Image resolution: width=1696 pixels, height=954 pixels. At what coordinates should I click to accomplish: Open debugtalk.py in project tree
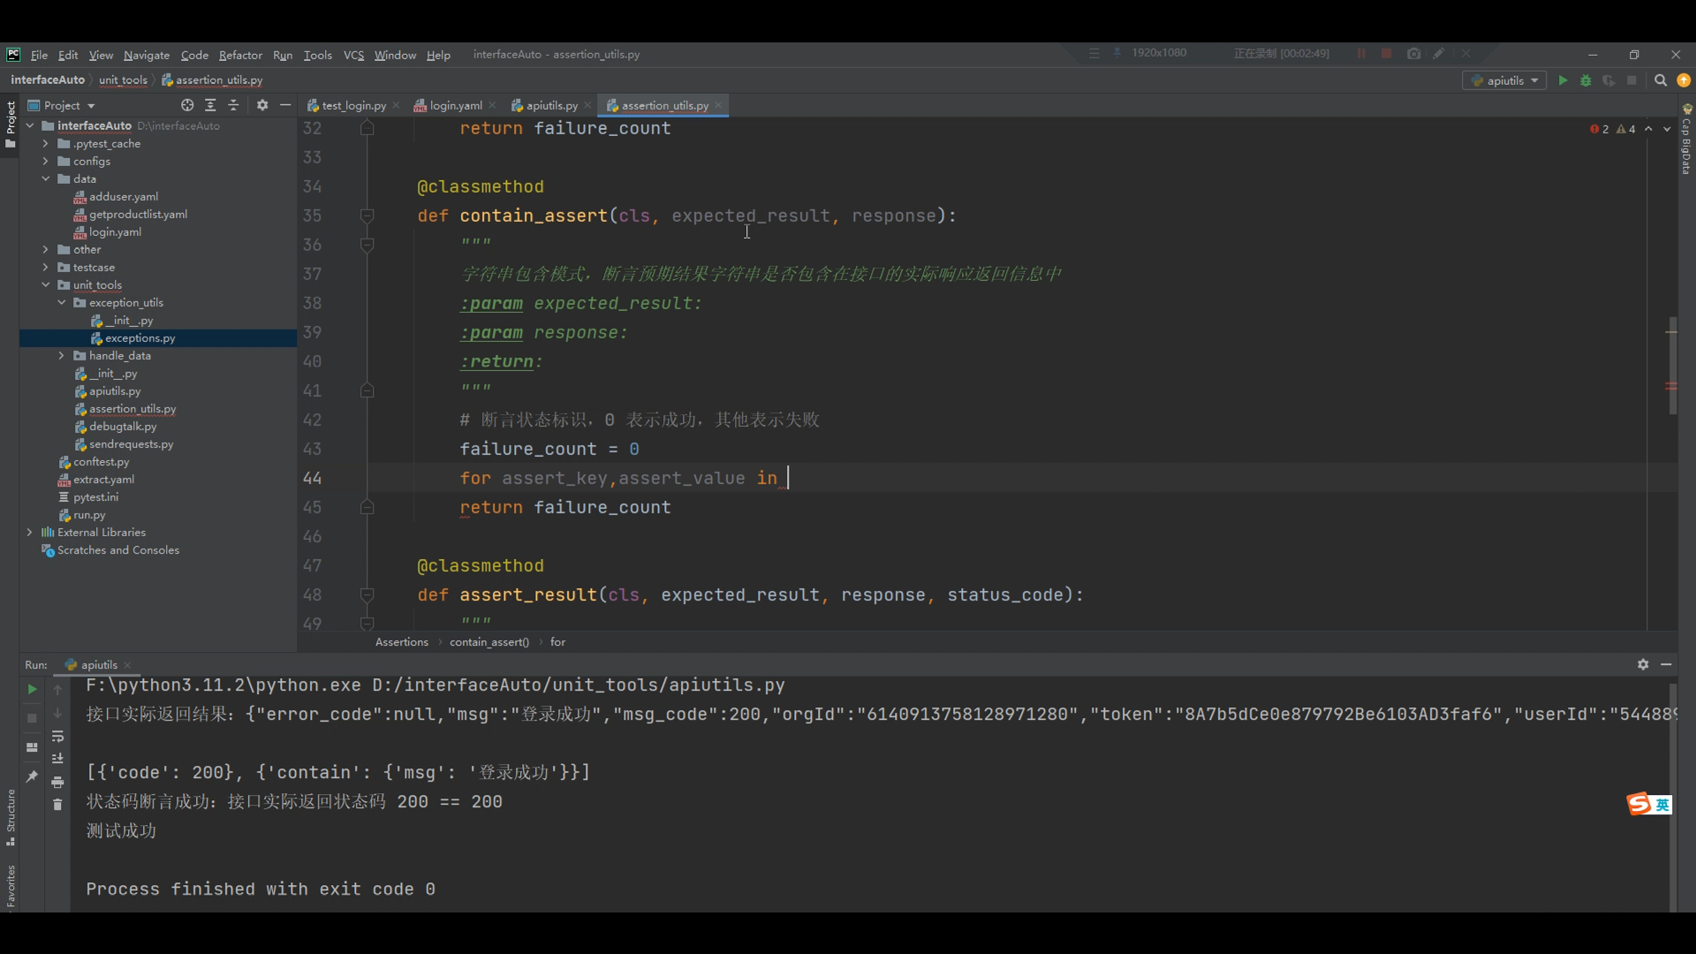tap(123, 427)
